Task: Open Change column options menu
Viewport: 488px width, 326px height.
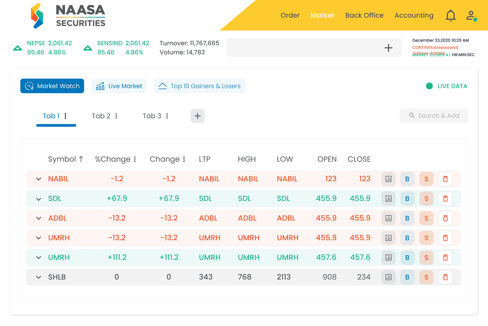Action: [184, 159]
